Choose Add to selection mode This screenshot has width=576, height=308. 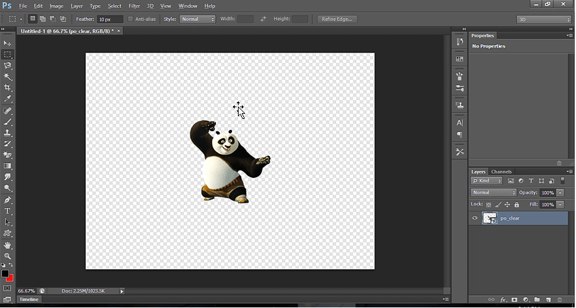[43, 19]
